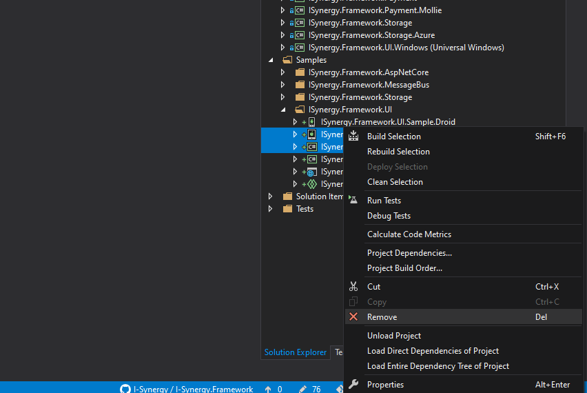Click the GitHub repository icon in the status bar
This screenshot has height=393, width=587.
[125, 389]
